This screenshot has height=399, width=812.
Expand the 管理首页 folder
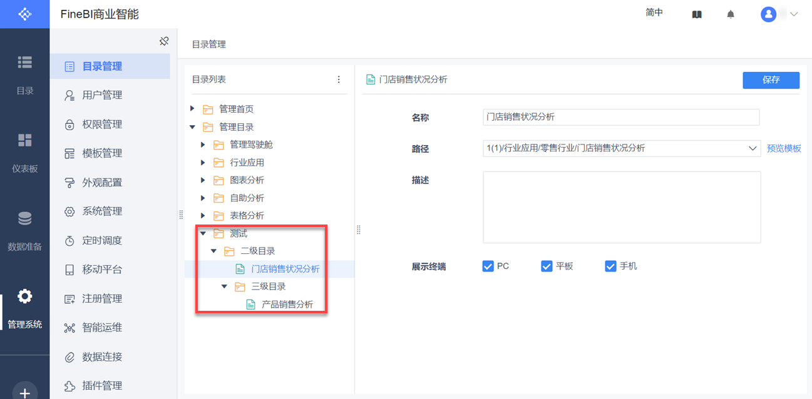[x=193, y=109]
